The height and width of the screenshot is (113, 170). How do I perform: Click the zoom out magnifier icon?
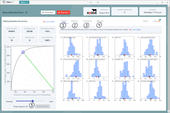(x=91, y=2)
